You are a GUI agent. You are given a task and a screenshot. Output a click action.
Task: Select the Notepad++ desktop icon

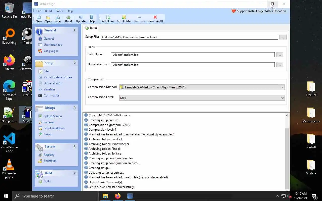coord(9,115)
